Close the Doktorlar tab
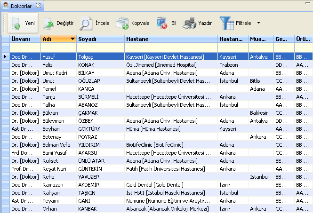The height and width of the screenshot is (213, 313). coord(38,6)
